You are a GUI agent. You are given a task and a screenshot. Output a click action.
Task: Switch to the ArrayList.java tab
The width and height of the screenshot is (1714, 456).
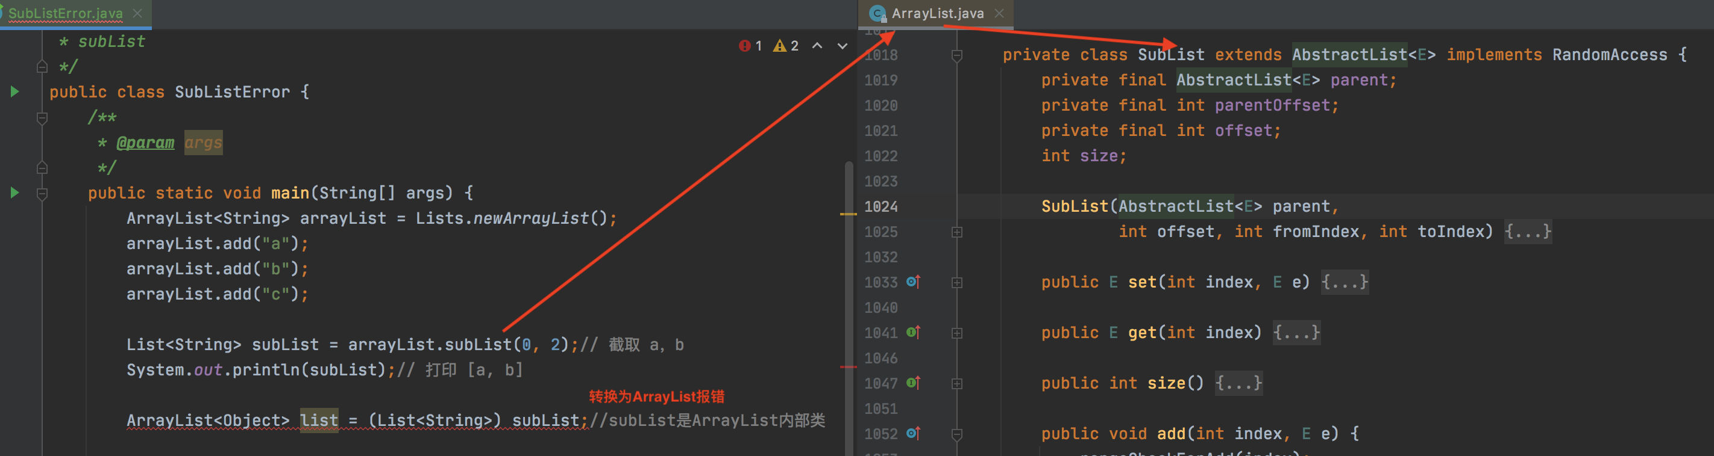click(x=937, y=13)
